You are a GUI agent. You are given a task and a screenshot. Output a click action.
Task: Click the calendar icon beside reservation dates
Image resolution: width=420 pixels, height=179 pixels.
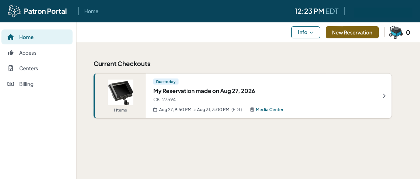pos(155,110)
